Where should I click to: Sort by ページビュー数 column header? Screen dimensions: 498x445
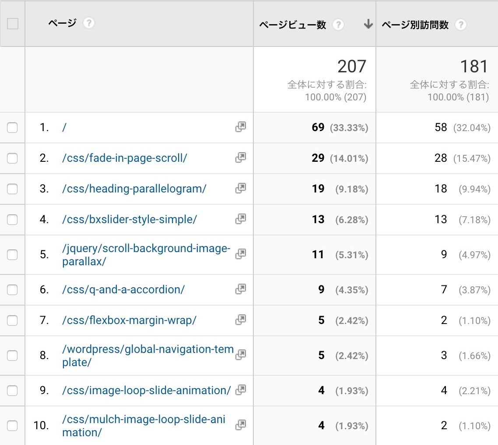[x=292, y=25]
